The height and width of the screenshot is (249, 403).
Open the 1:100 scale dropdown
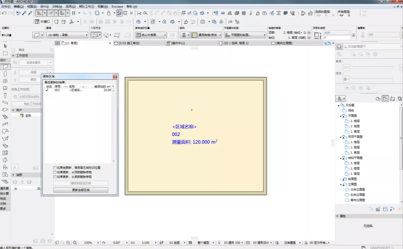(156, 243)
